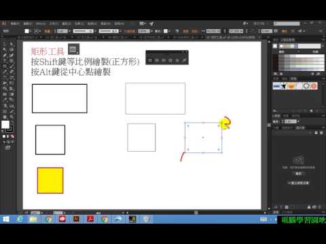The image size is (326, 244).
Task: Open the 物件 menu
Action: 41,24
